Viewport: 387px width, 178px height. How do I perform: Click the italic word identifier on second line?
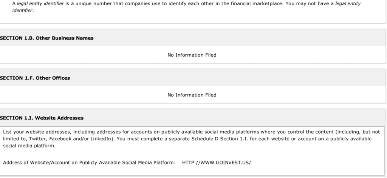(22, 10)
